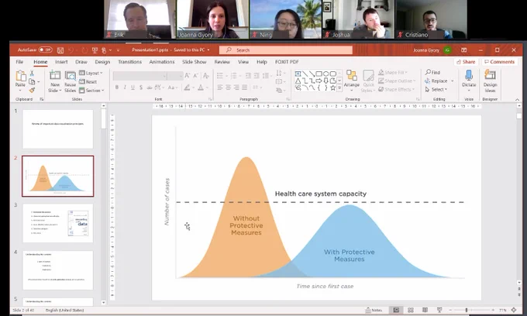Viewport: 527px width, 316px height.
Task: Toggle Italic formatting
Action: pos(125,88)
